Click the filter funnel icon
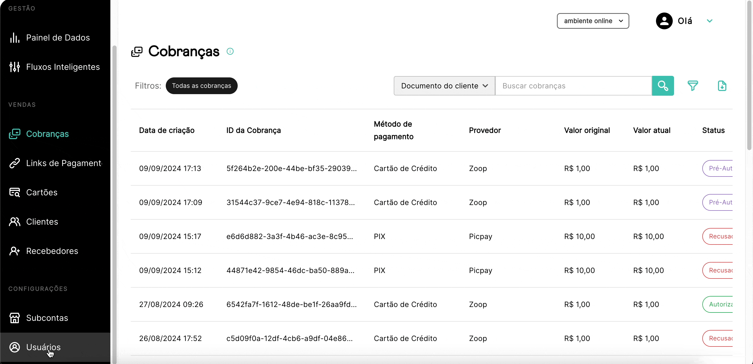 (693, 86)
